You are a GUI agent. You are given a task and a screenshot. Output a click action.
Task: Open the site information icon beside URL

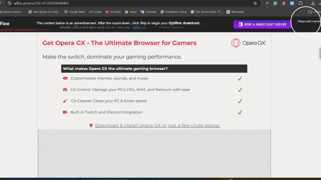(9, 3)
